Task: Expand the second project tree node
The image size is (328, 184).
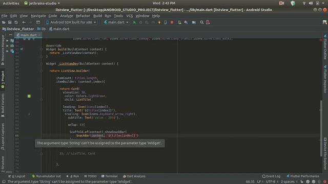Action: pos(8,45)
